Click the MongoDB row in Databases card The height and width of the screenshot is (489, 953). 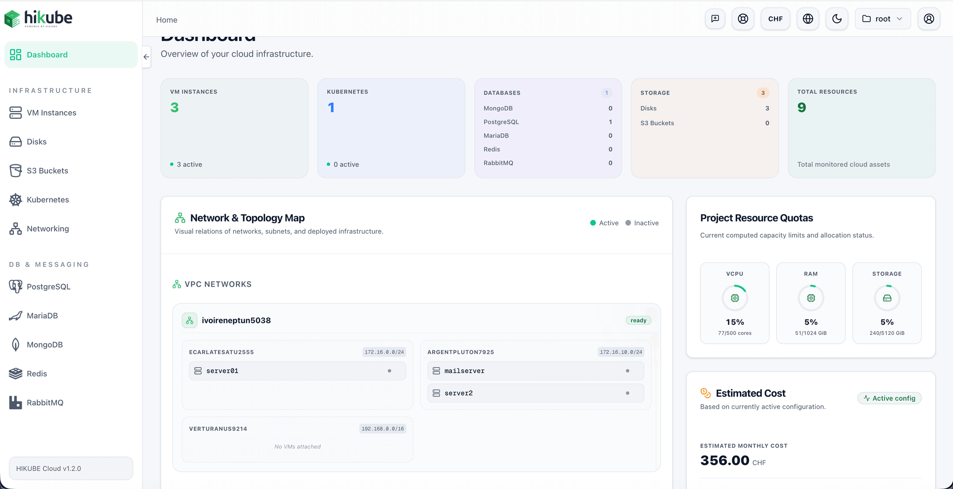[x=548, y=108]
